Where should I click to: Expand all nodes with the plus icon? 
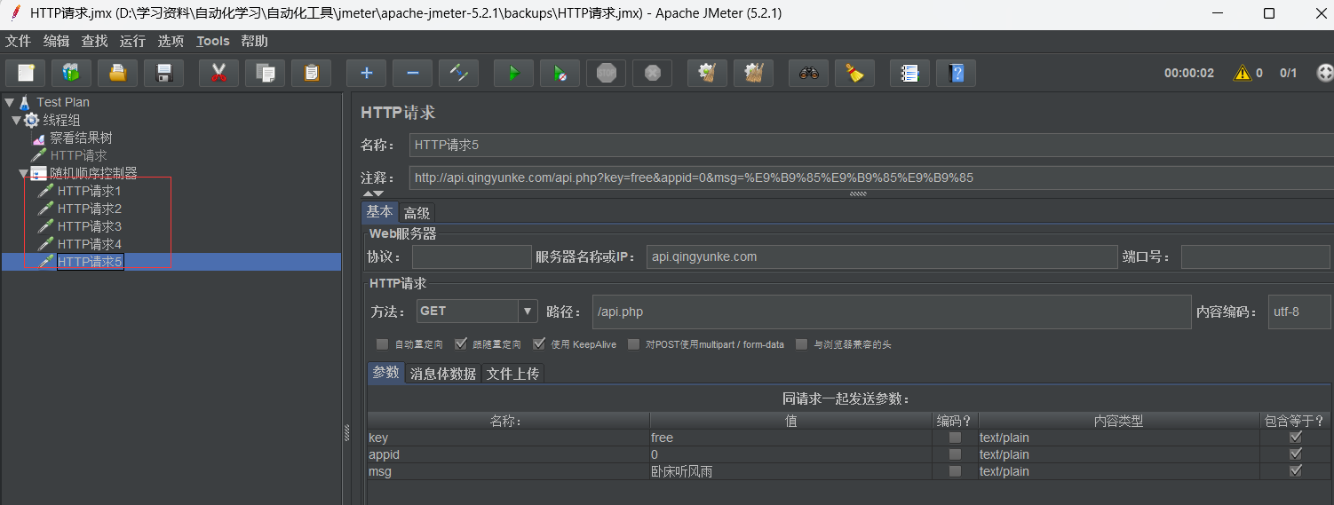[366, 73]
